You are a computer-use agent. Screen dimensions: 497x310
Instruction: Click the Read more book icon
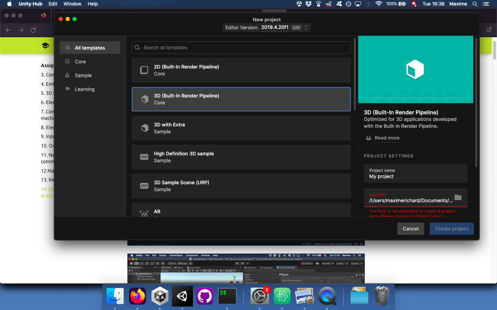coord(369,138)
